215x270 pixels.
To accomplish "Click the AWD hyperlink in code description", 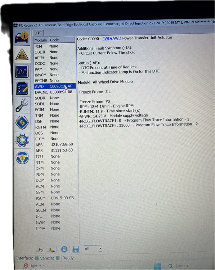I will [117, 38].
